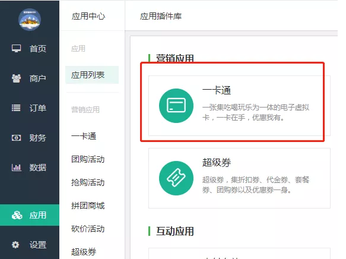The image size is (346, 259).
Task: Click the 一卡通 card title
Action: [217, 90]
